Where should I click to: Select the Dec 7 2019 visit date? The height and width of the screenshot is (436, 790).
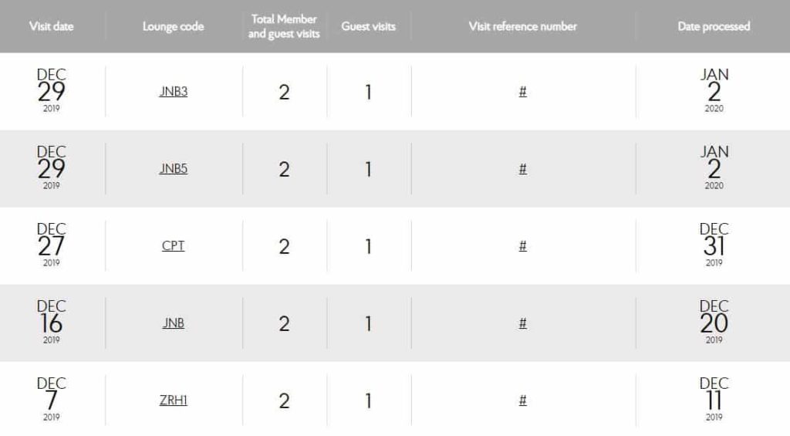[x=52, y=400]
